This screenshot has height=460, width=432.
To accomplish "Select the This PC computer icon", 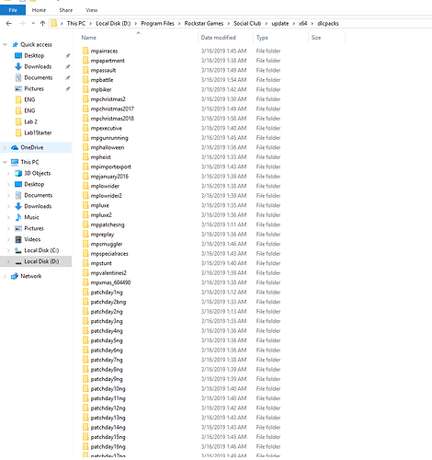I will point(15,162).
